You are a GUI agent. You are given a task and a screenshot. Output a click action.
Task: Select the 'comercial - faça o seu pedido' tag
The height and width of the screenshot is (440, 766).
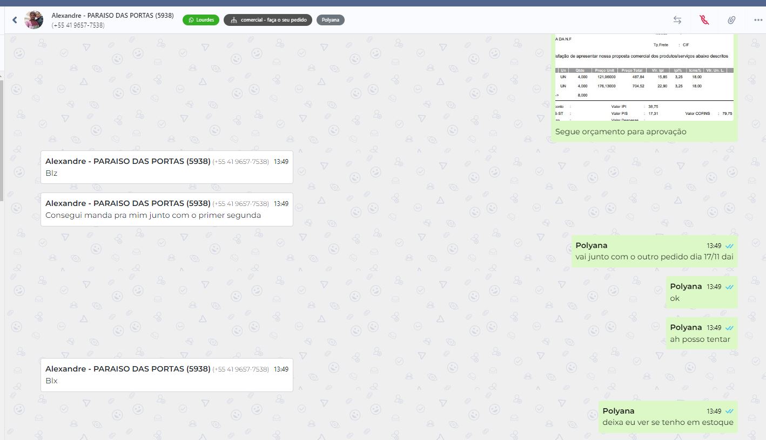click(268, 20)
